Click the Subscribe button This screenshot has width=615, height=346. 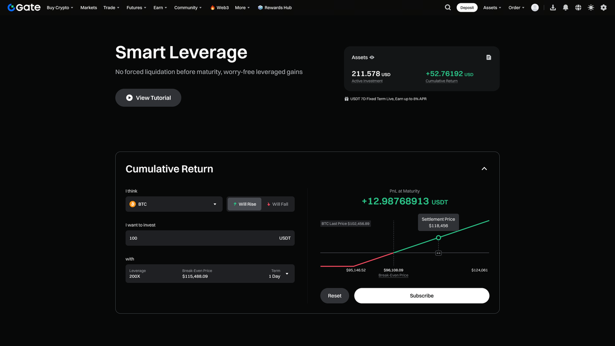tap(421, 296)
